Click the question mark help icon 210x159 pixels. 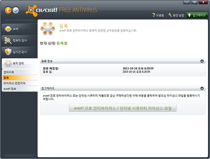(x=154, y=15)
